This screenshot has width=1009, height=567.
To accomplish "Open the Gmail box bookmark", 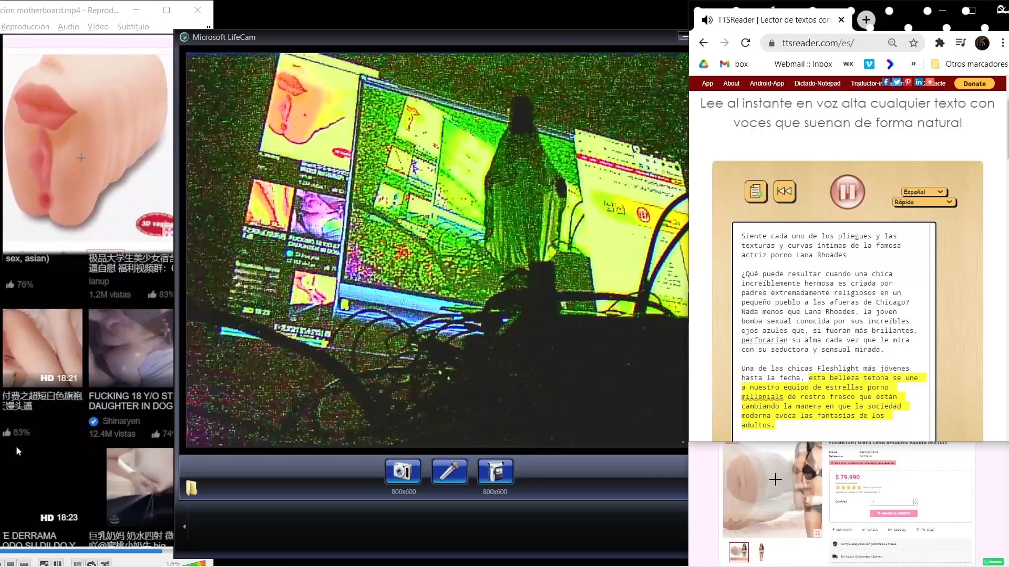I will tap(734, 64).
